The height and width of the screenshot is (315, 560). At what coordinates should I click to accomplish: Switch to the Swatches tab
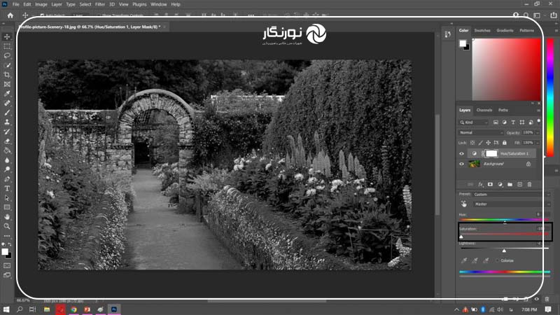[482, 30]
